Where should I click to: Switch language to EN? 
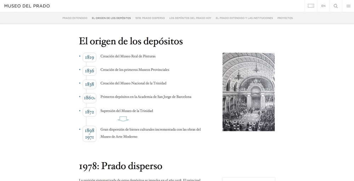point(323,6)
